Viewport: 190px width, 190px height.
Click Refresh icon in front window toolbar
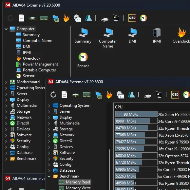53,95
